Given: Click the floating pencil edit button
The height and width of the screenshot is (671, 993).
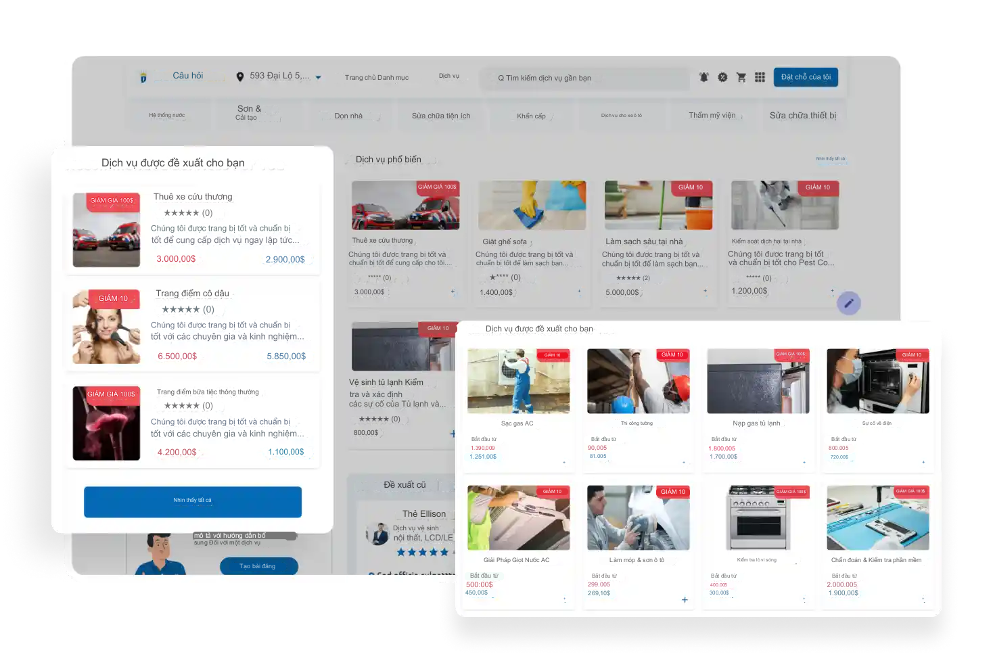Looking at the screenshot, I should 849,302.
